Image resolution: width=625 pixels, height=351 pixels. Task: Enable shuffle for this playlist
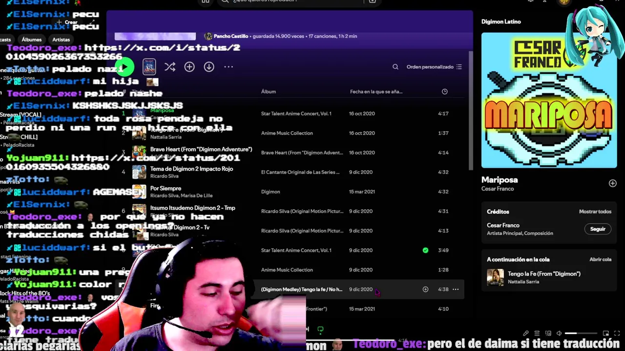tap(169, 67)
